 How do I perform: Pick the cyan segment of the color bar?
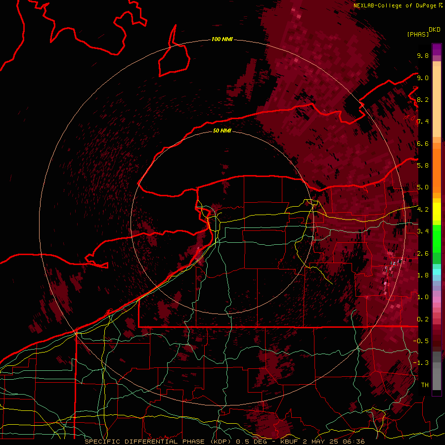437,272
